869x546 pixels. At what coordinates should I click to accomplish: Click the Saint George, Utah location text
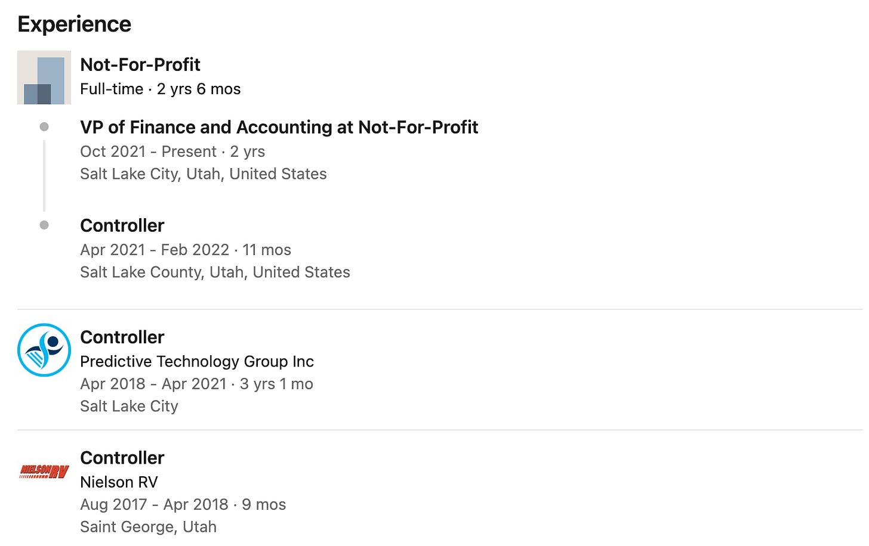(x=149, y=527)
